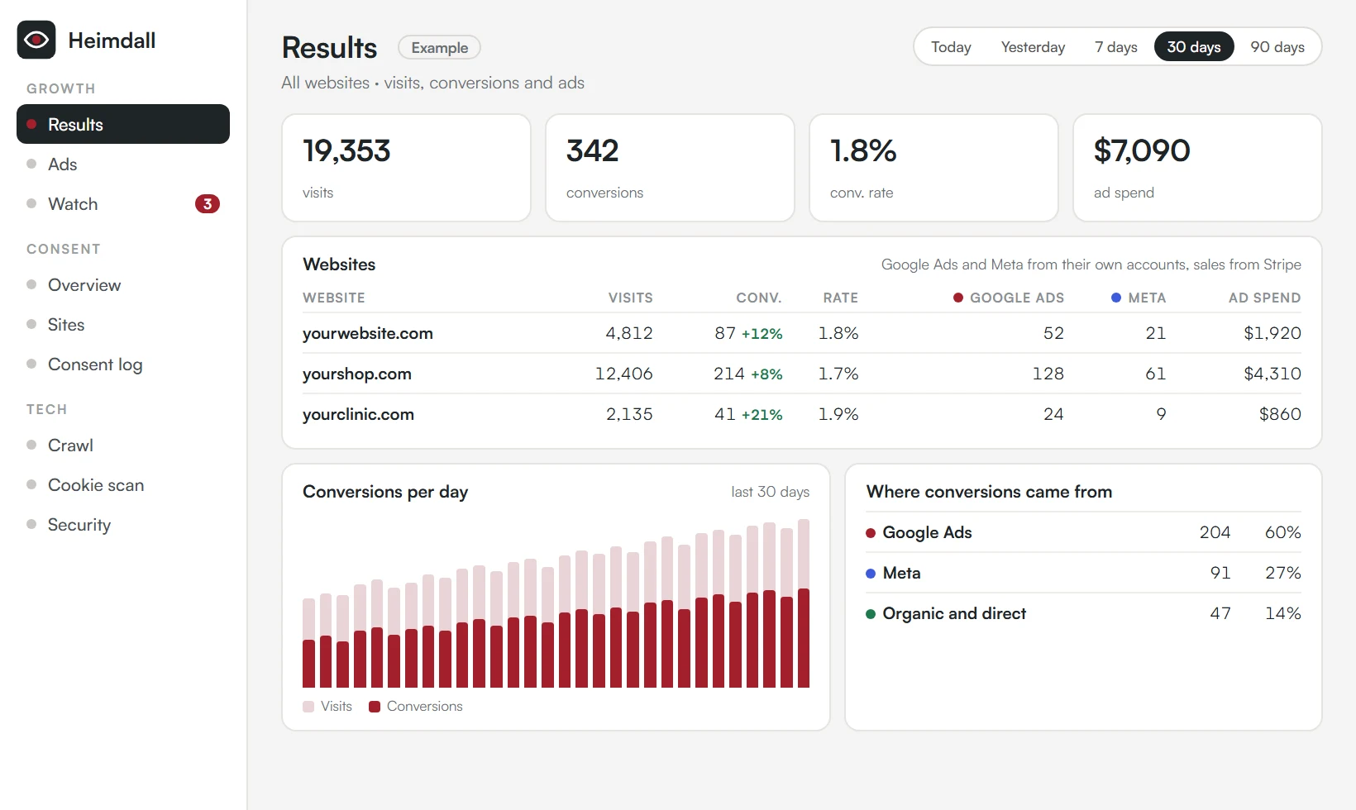The image size is (1356, 810).
Task: Open Cookie scan in sidebar
Action: click(123, 484)
